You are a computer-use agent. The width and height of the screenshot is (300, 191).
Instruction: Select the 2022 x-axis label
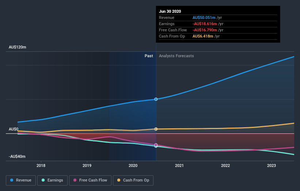tap(225, 165)
